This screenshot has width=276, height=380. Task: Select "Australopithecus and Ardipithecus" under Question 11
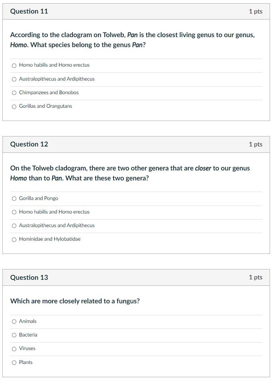[14, 79]
